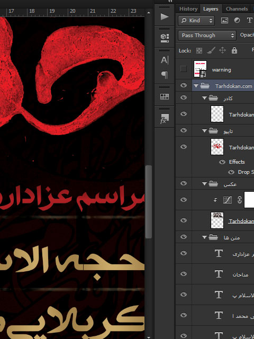Screen dimensions: 254x339
Task: Select the Tarhdokan.com group folder icon
Action: point(205,86)
